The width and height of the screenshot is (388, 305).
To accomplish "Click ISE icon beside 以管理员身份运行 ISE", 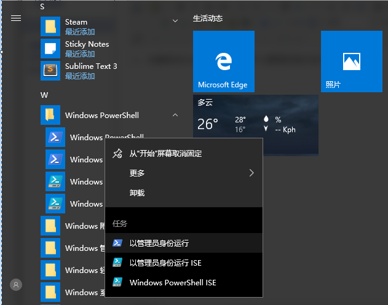I will 117,263.
